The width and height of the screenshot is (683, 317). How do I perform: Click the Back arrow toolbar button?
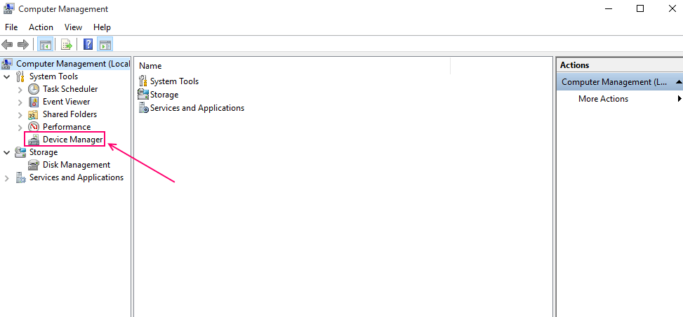tap(7, 44)
